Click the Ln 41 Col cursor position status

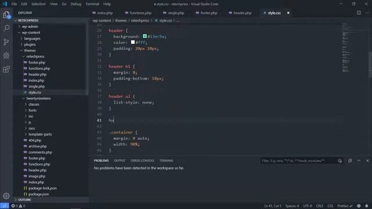[273, 206]
